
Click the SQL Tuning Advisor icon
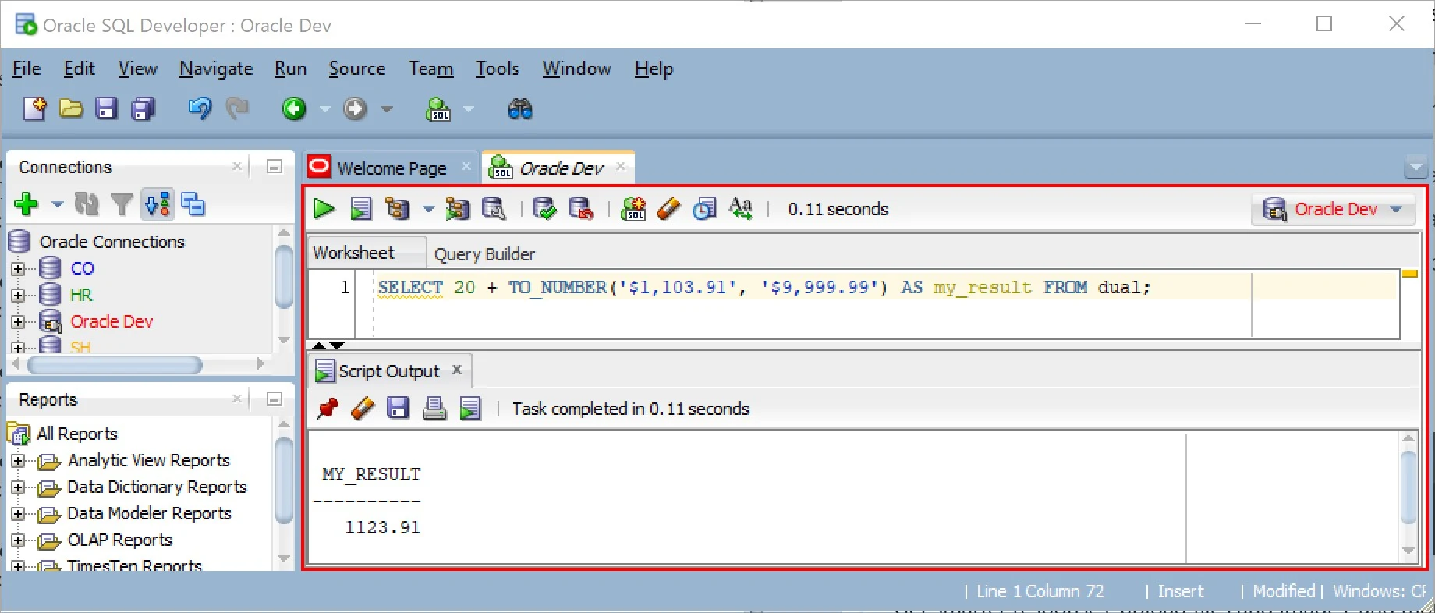tap(494, 209)
